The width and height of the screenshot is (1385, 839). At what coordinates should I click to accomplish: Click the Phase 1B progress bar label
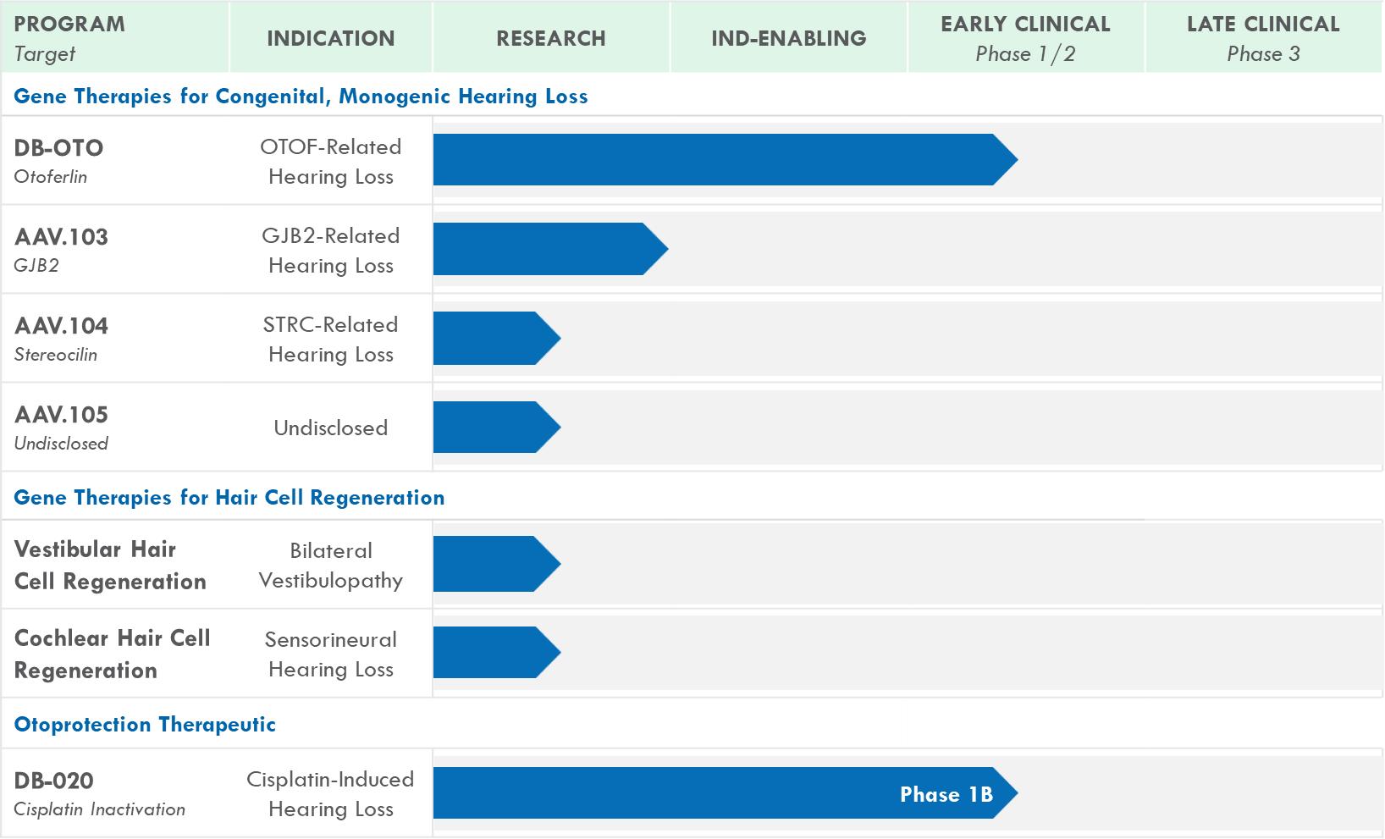pyautogui.click(x=946, y=794)
